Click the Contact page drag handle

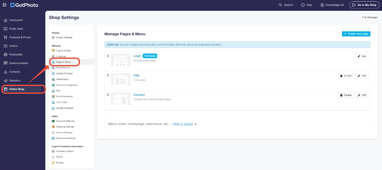108,95
